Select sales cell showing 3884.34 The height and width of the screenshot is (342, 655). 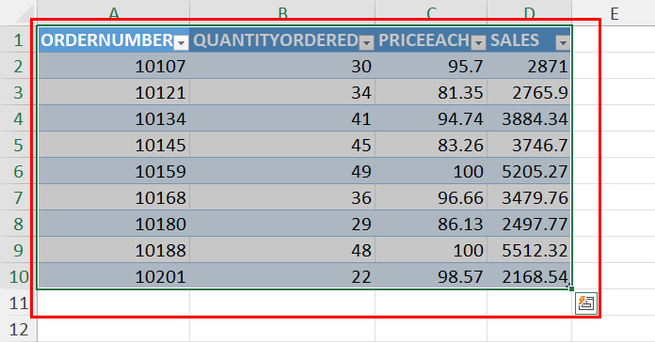coord(529,118)
